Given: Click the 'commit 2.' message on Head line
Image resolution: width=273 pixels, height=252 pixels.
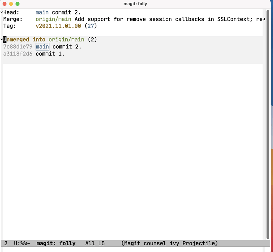Looking at the screenshot, I should click(66, 12).
